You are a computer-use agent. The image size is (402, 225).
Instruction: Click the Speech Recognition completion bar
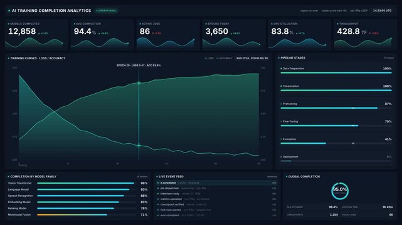87,196
